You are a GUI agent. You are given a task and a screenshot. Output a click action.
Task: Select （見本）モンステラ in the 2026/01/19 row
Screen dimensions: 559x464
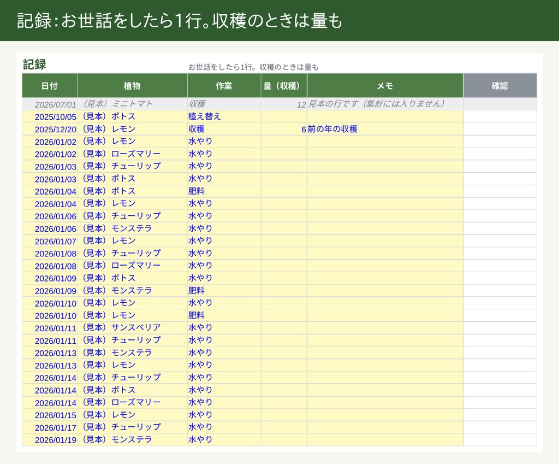[x=132, y=440]
